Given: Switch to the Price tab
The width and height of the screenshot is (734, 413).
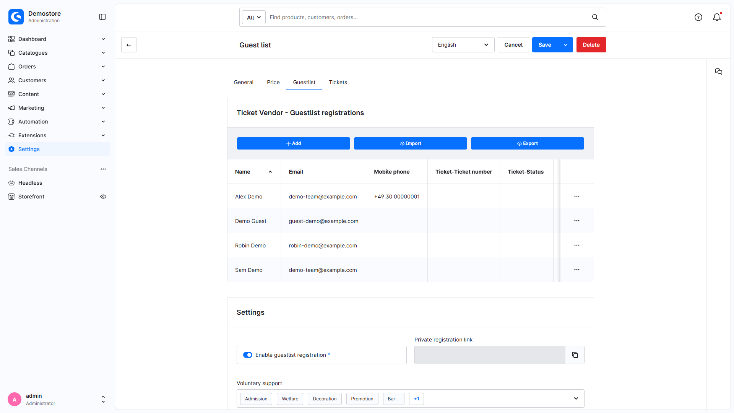Looking at the screenshot, I should (273, 82).
